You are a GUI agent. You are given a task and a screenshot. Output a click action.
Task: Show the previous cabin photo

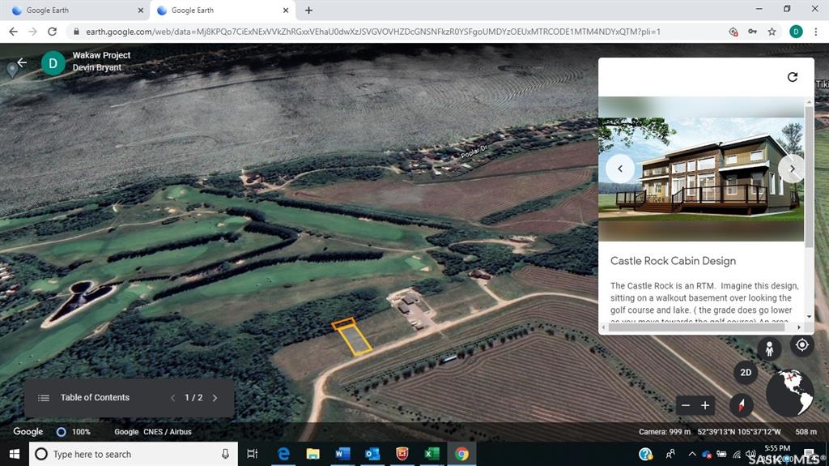[620, 169]
